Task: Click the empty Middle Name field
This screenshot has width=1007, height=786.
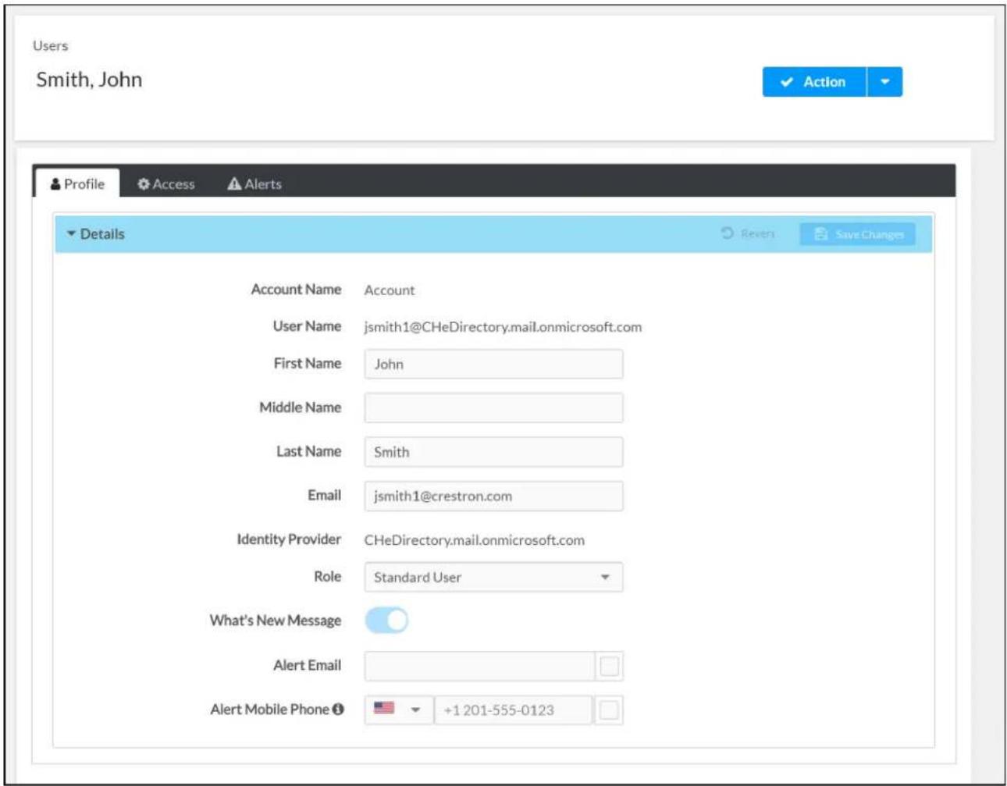Action: click(493, 407)
